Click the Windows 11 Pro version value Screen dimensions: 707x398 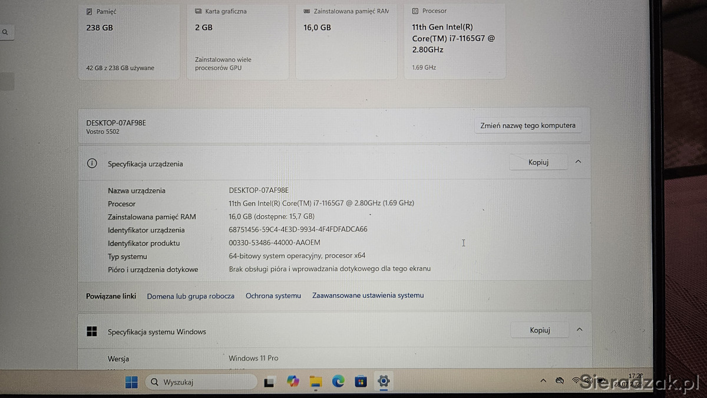[253, 358]
